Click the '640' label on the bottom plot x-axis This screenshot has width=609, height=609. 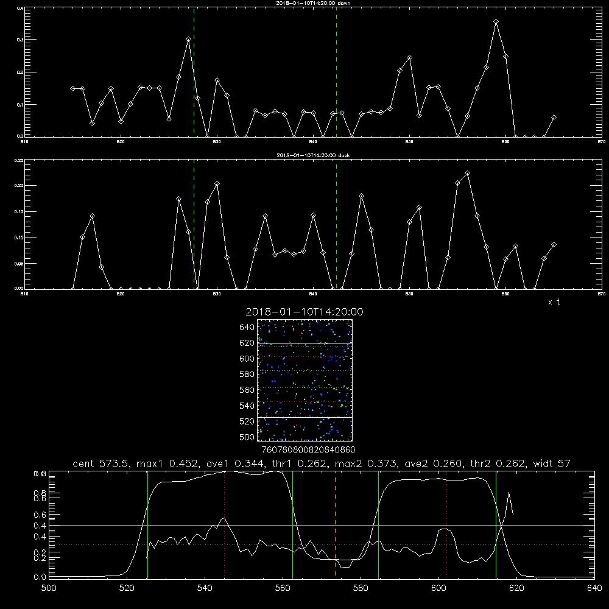594,588
